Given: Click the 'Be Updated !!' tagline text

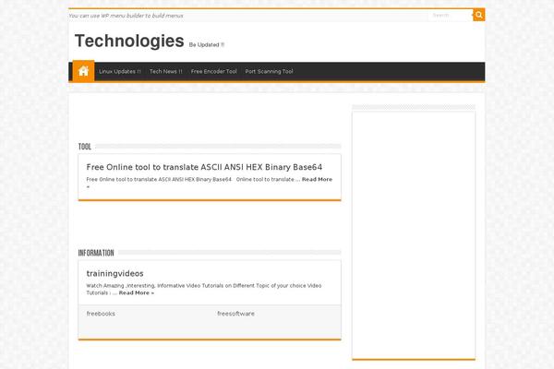Looking at the screenshot, I should pos(207,45).
